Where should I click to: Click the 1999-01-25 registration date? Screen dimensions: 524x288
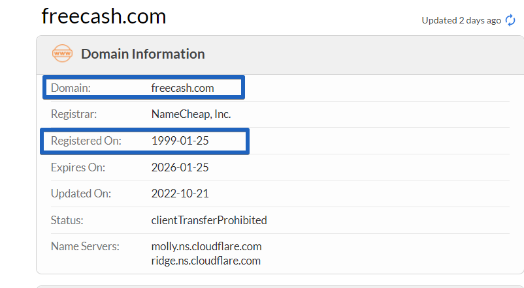coord(180,141)
